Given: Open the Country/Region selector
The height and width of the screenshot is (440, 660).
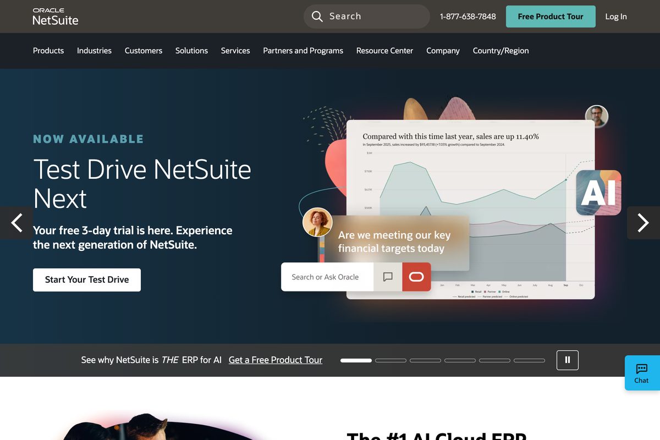Looking at the screenshot, I should [x=501, y=51].
